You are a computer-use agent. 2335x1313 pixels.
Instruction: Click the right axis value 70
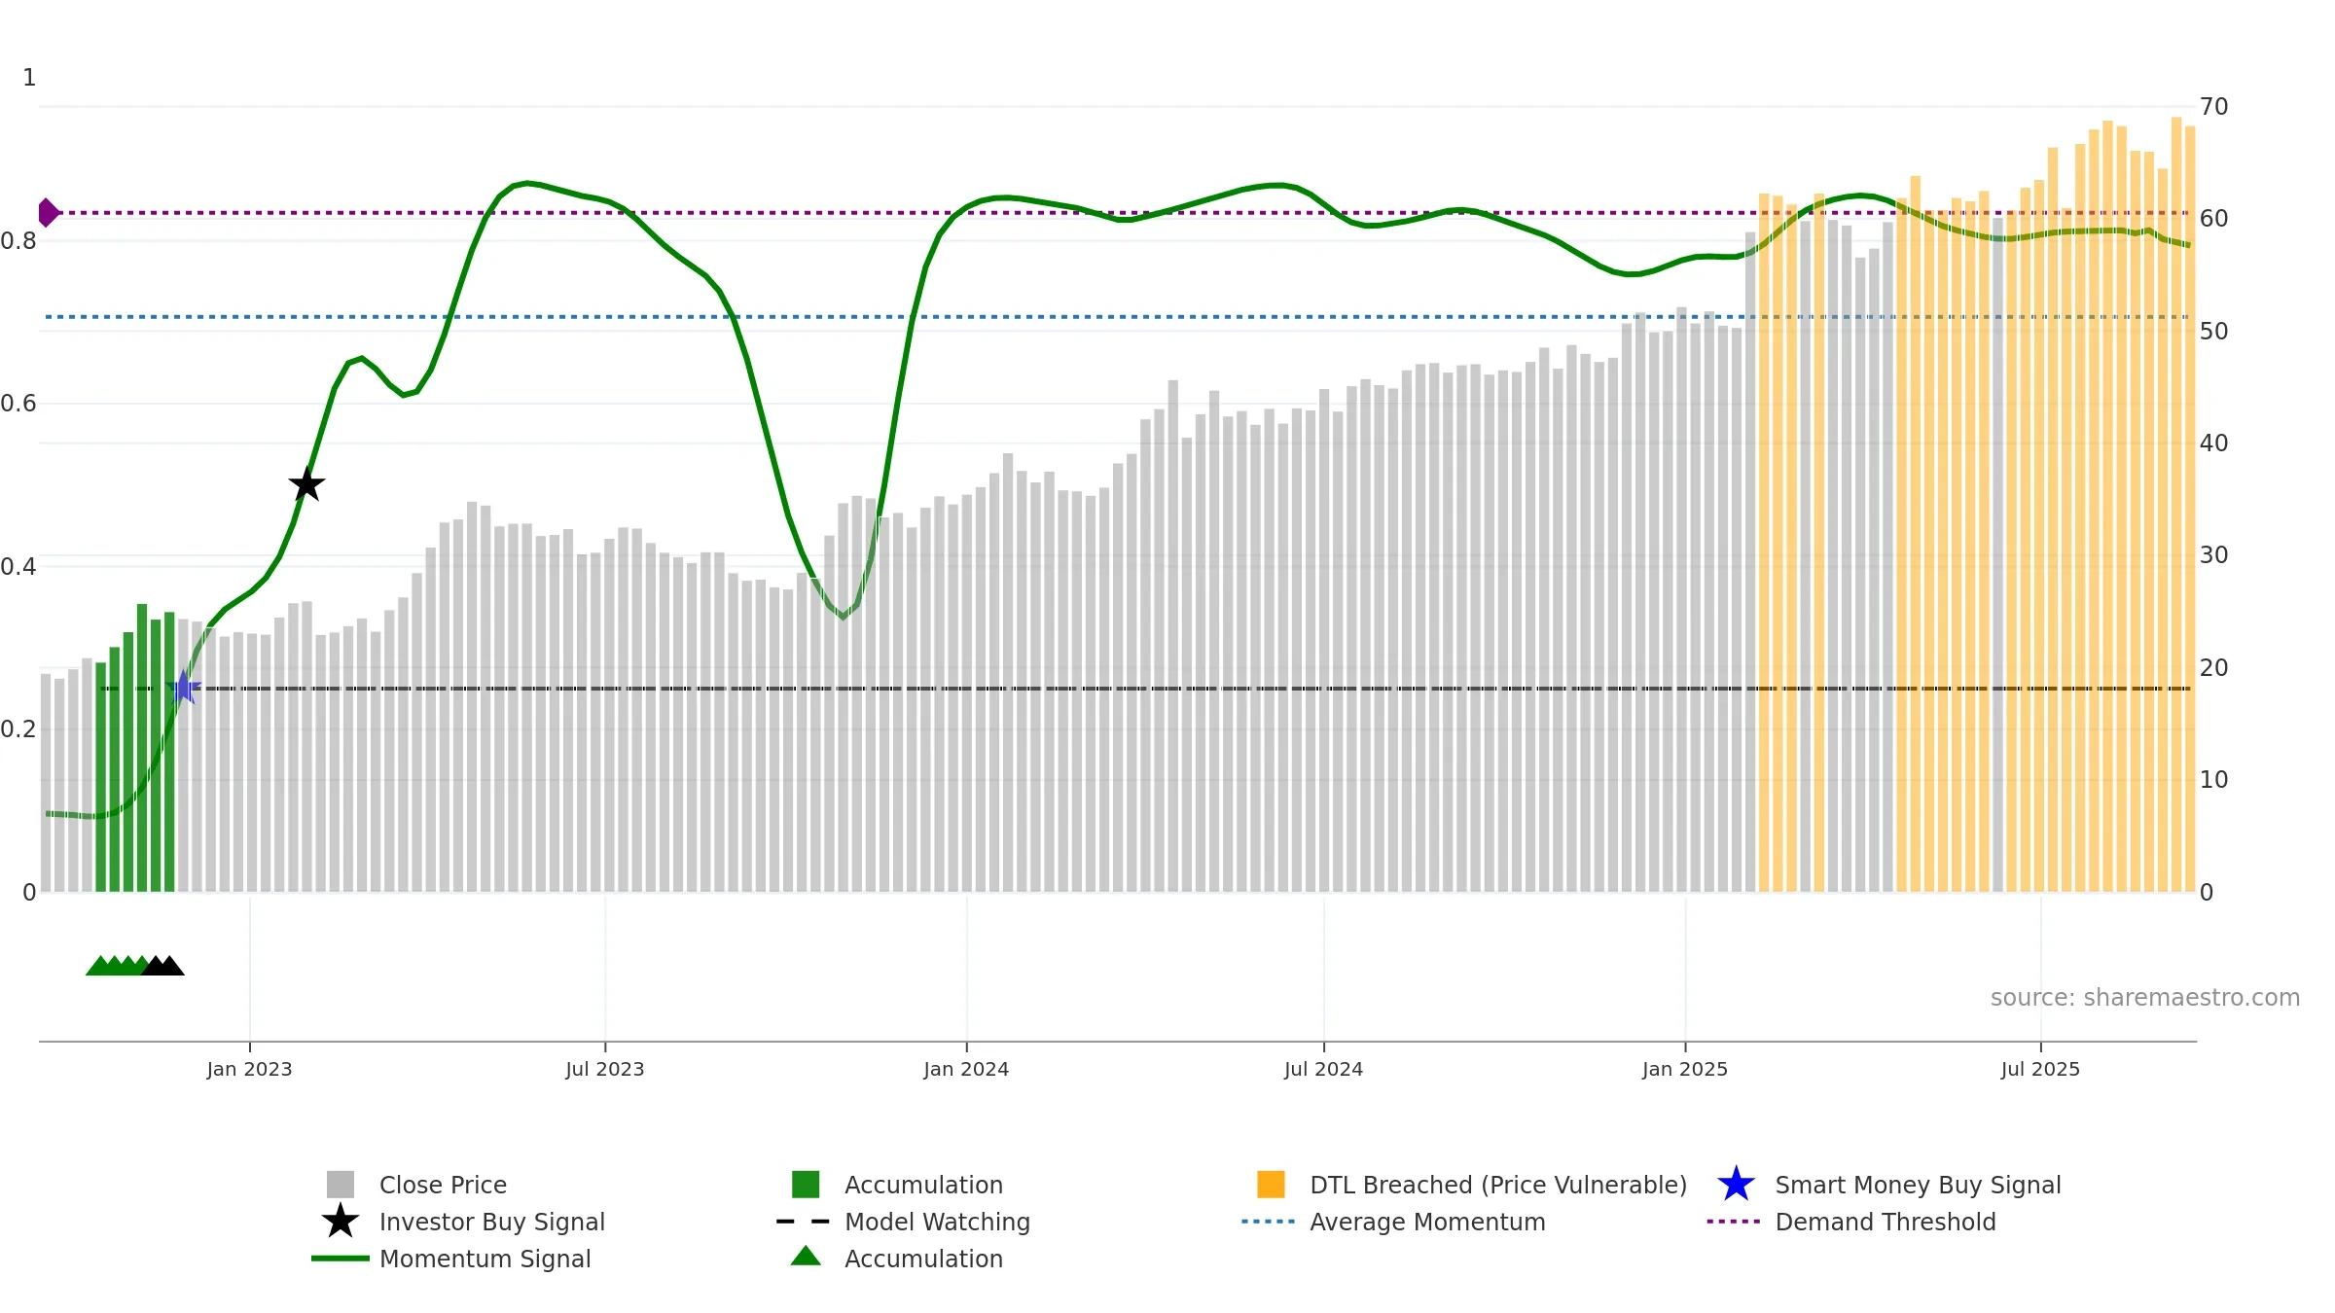tap(2213, 107)
